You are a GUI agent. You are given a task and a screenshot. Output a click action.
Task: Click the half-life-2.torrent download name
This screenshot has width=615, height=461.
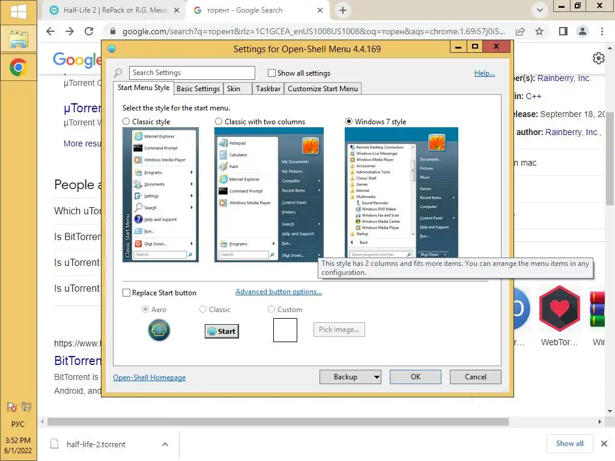pyautogui.click(x=96, y=444)
